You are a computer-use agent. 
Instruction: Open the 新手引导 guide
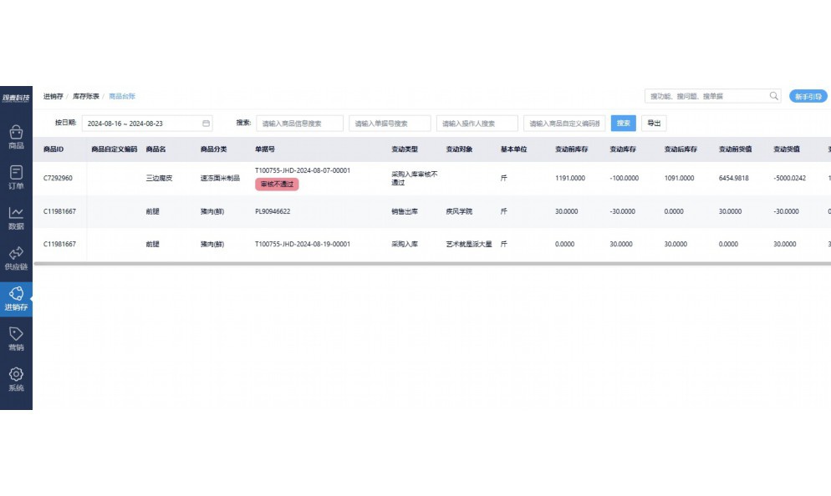[x=808, y=96]
